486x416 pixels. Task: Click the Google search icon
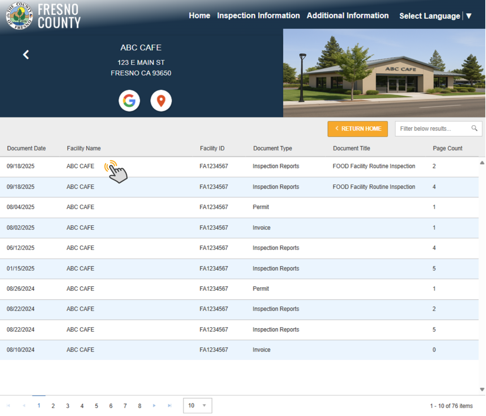pyautogui.click(x=129, y=101)
